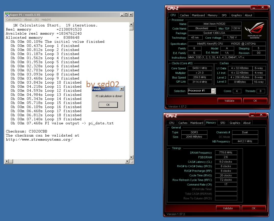Switch to Mainboard tab in upper CPU-Z window
Viewport: 274px width, 221px height.
coord(198,15)
